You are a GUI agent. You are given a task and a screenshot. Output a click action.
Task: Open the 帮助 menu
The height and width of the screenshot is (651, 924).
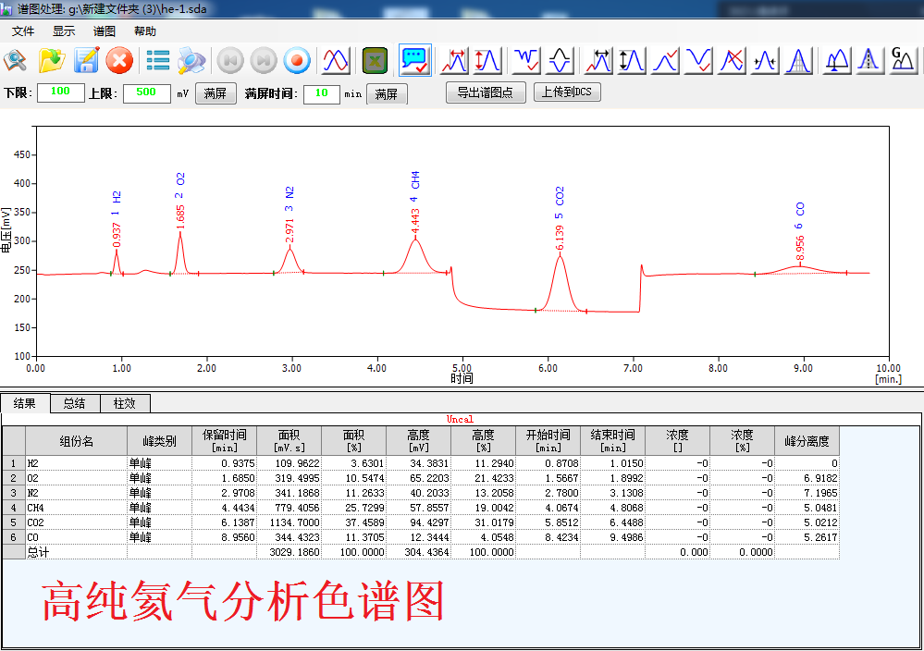click(x=145, y=31)
